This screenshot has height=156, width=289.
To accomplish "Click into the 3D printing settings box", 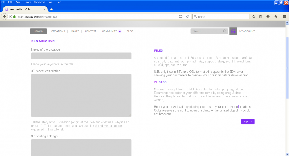I will (81, 148).
